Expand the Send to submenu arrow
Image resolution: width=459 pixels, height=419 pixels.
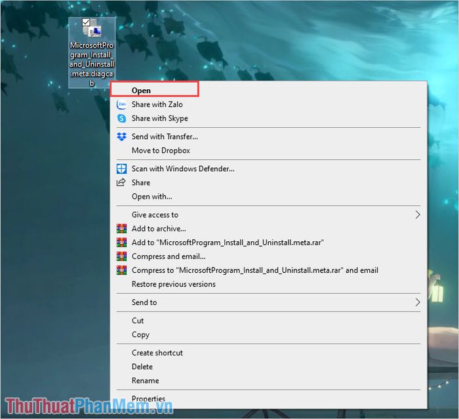click(418, 302)
